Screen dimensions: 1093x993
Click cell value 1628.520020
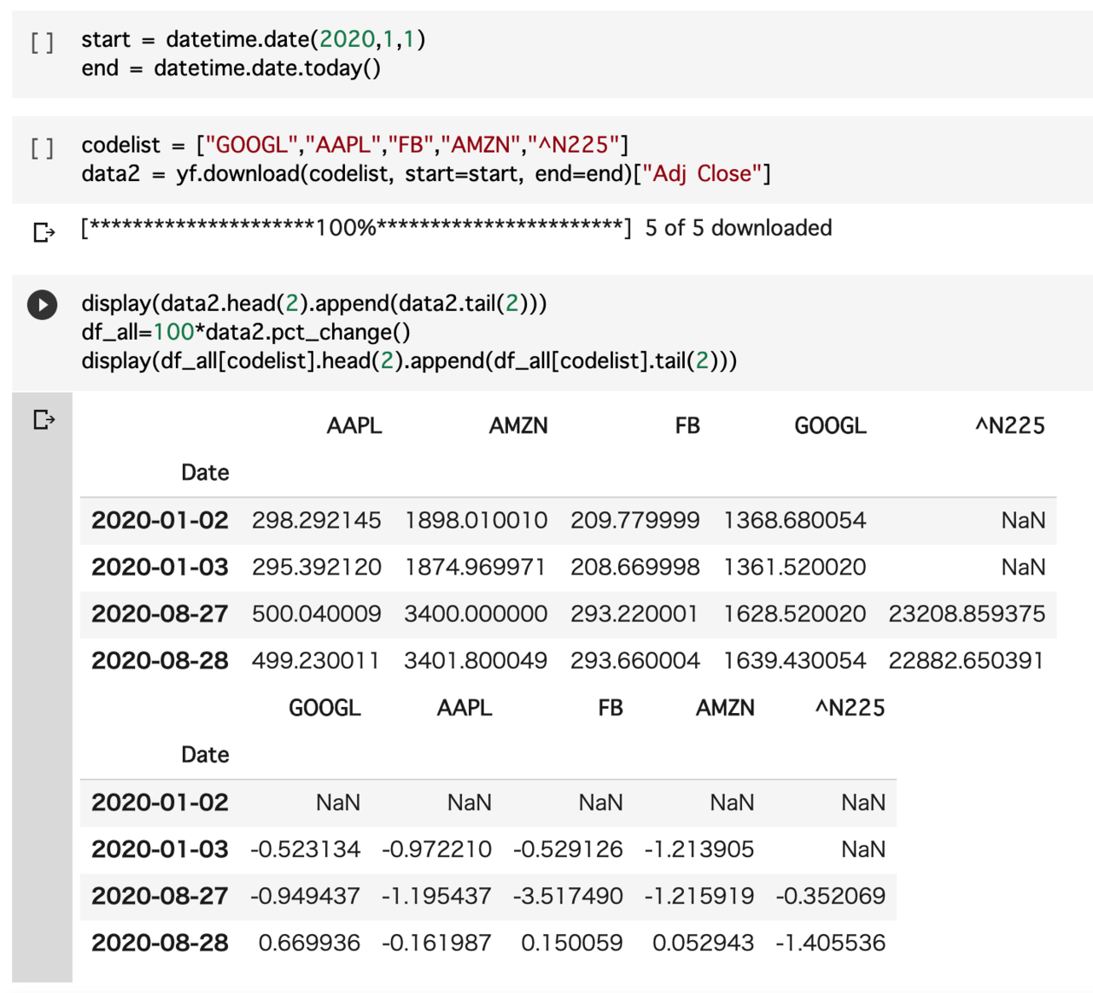pyautogui.click(x=795, y=614)
